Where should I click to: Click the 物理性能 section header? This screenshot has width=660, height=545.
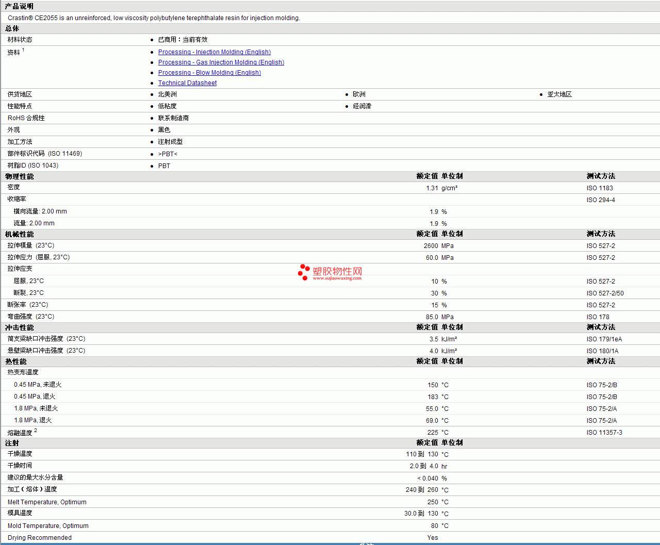(x=19, y=176)
